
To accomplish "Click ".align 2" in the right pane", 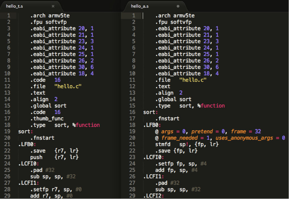I will point(169,93).
